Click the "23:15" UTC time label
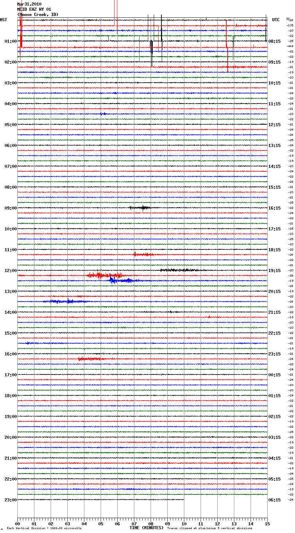 tap(275, 354)
